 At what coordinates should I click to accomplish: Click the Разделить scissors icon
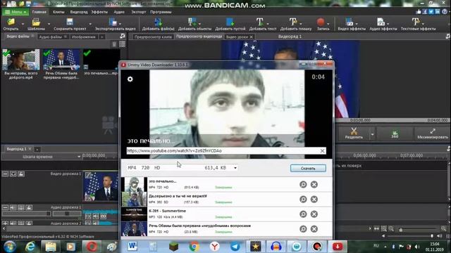tap(354, 131)
